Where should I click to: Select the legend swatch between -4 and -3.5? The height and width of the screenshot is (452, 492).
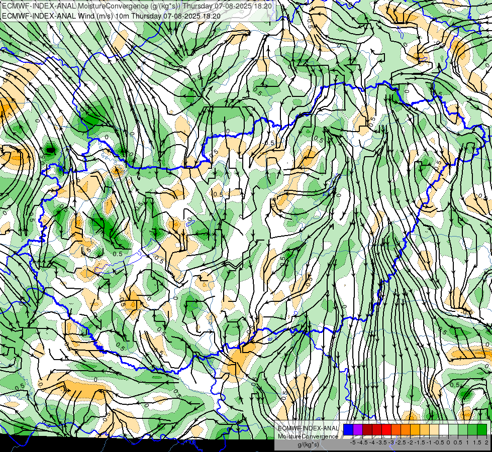[x=377, y=430]
